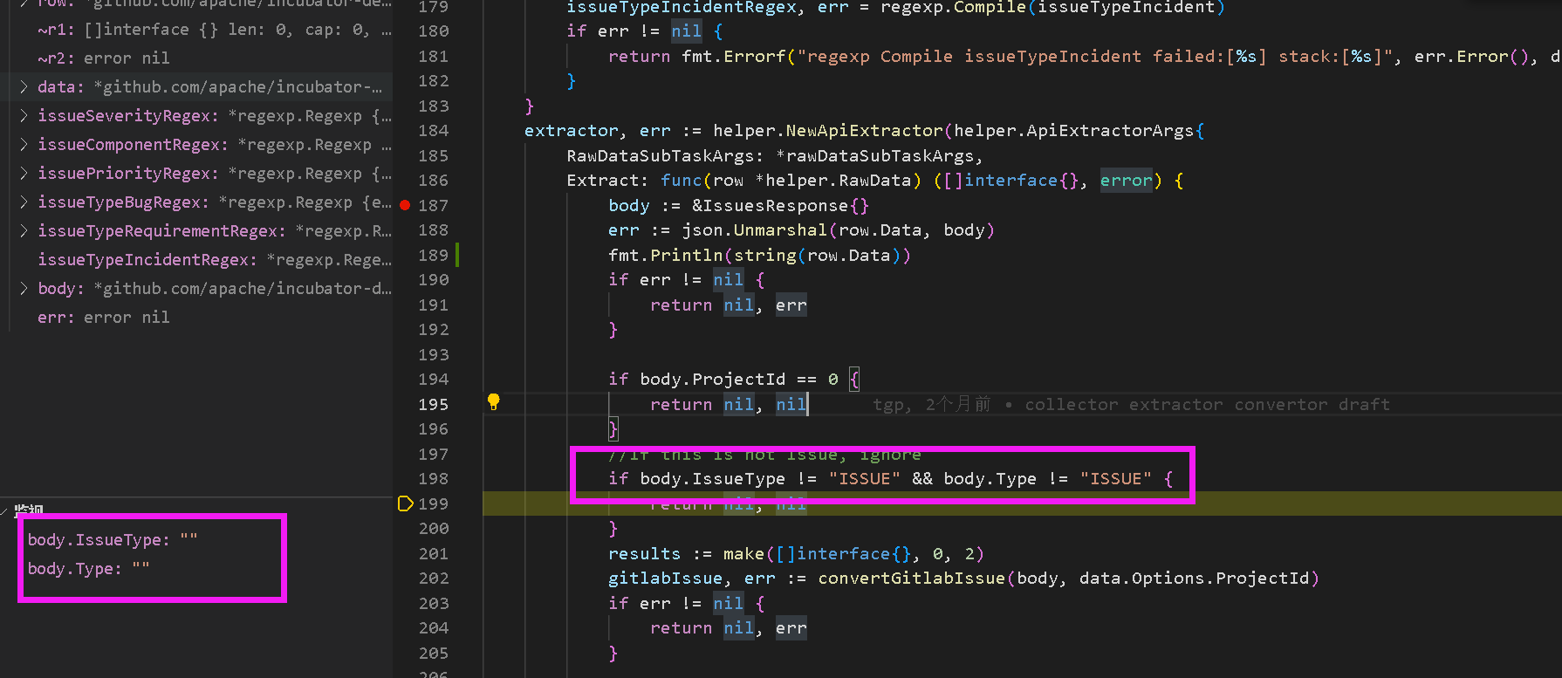
Task: Expand the issuePriorityRegex variable
Action: coord(24,173)
